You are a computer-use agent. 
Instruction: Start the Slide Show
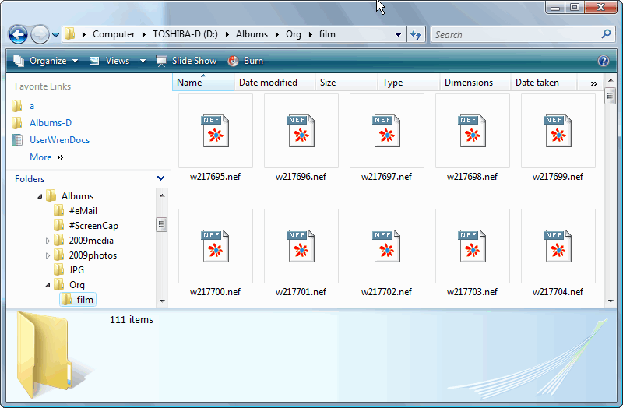(x=186, y=61)
